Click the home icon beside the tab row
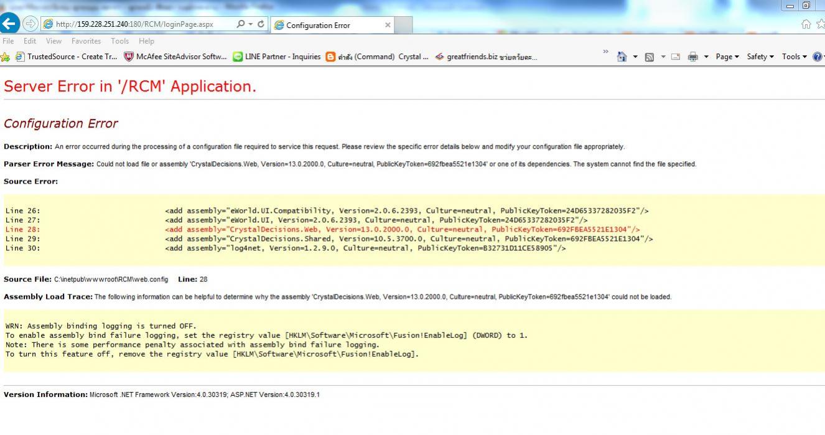The image size is (825, 435). pos(806,24)
